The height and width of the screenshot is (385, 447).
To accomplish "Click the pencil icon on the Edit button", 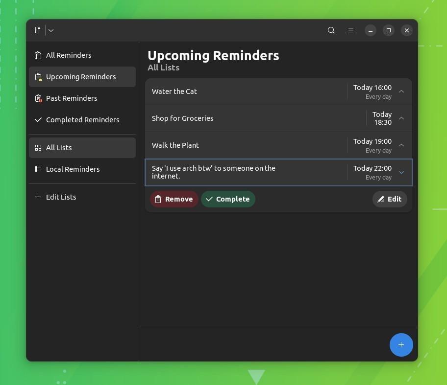I will (x=381, y=199).
